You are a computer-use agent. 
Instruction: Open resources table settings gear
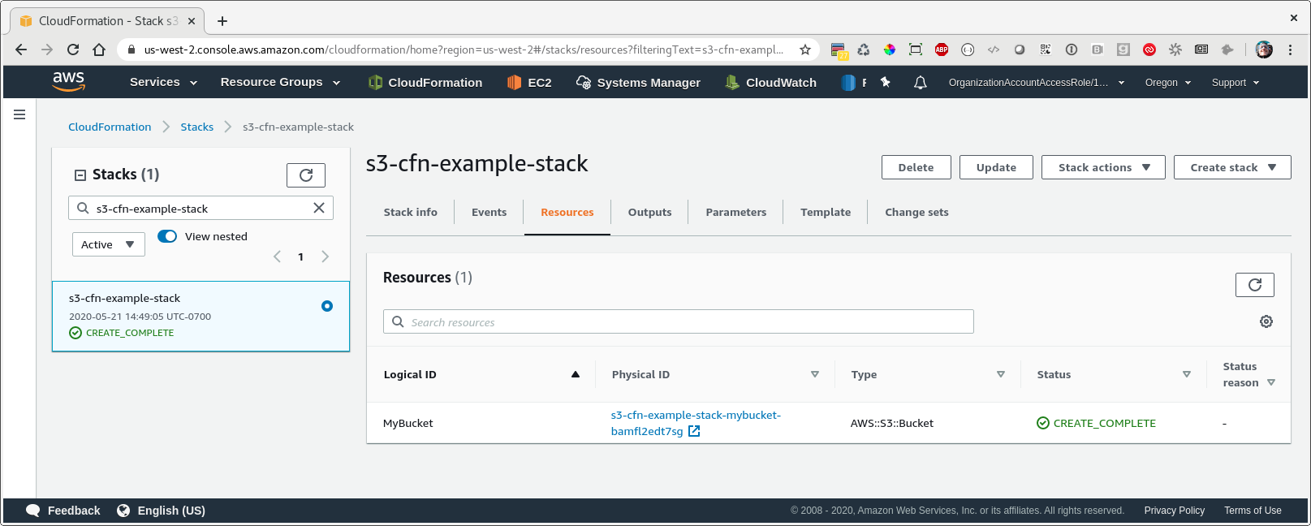tap(1266, 321)
